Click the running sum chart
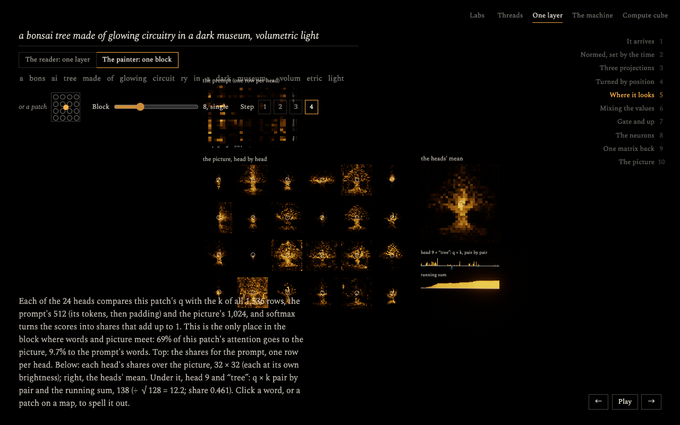This screenshot has height=425, width=680. (460, 284)
